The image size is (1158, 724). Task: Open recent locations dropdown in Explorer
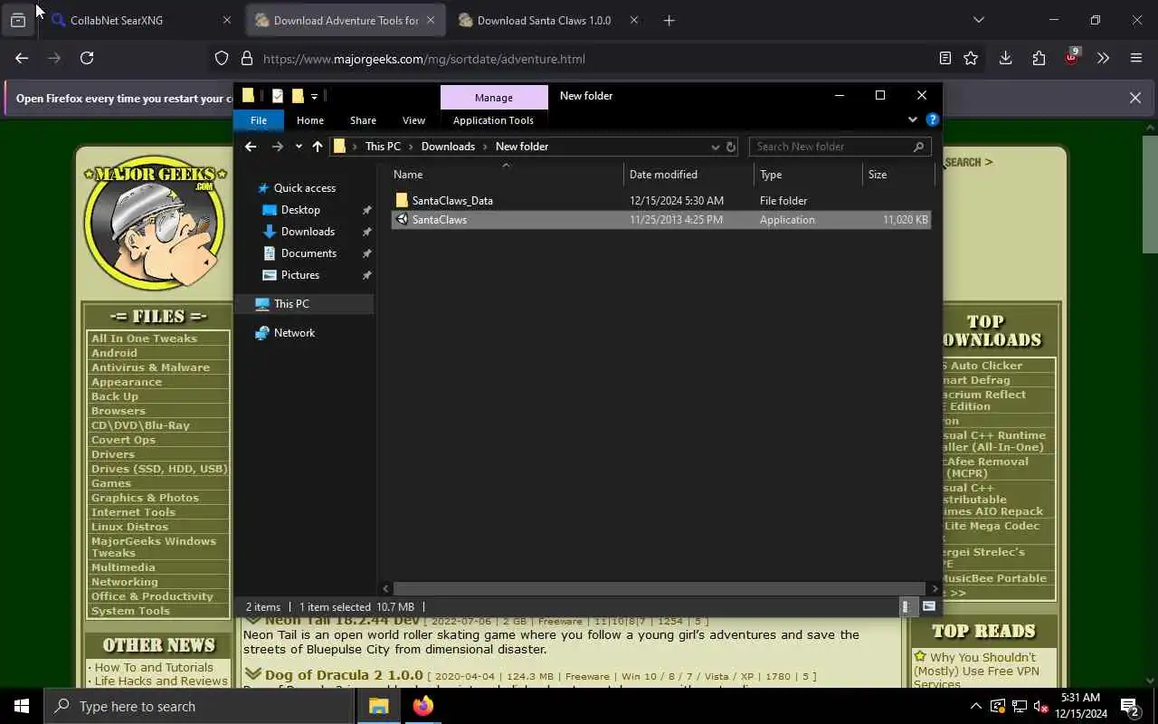tap(299, 147)
